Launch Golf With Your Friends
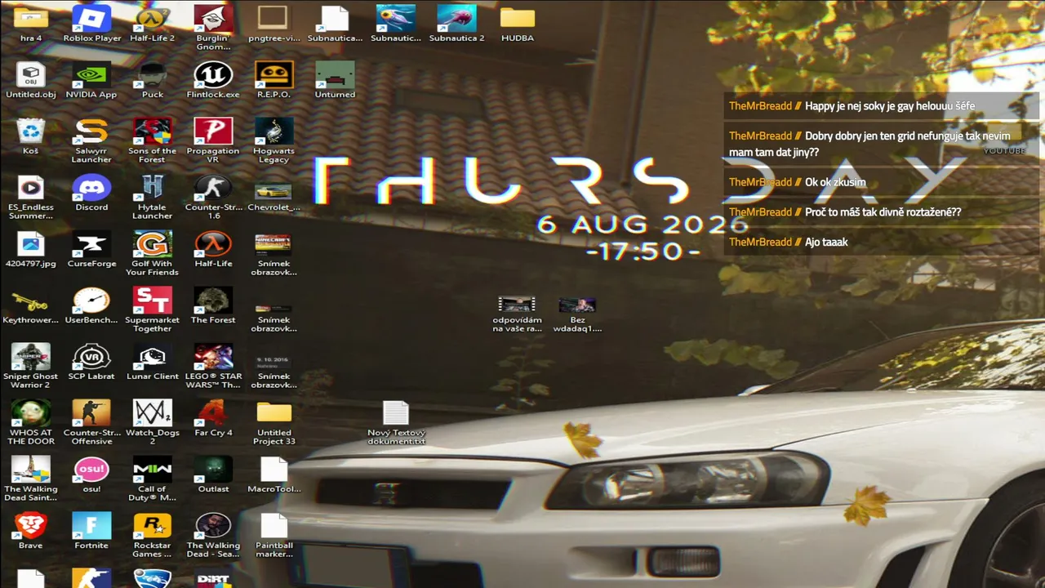1045x588 pixels. (x=152, y=253)
